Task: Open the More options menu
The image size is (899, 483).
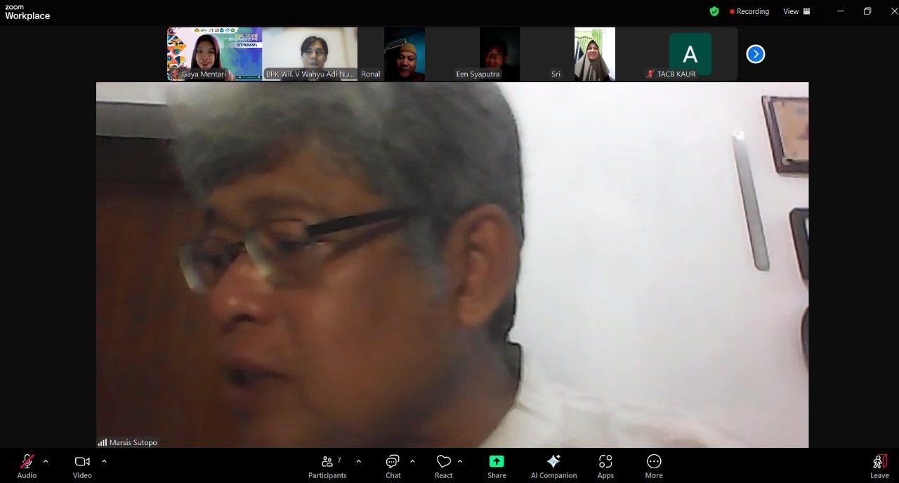Action: [x=654, y=465]
